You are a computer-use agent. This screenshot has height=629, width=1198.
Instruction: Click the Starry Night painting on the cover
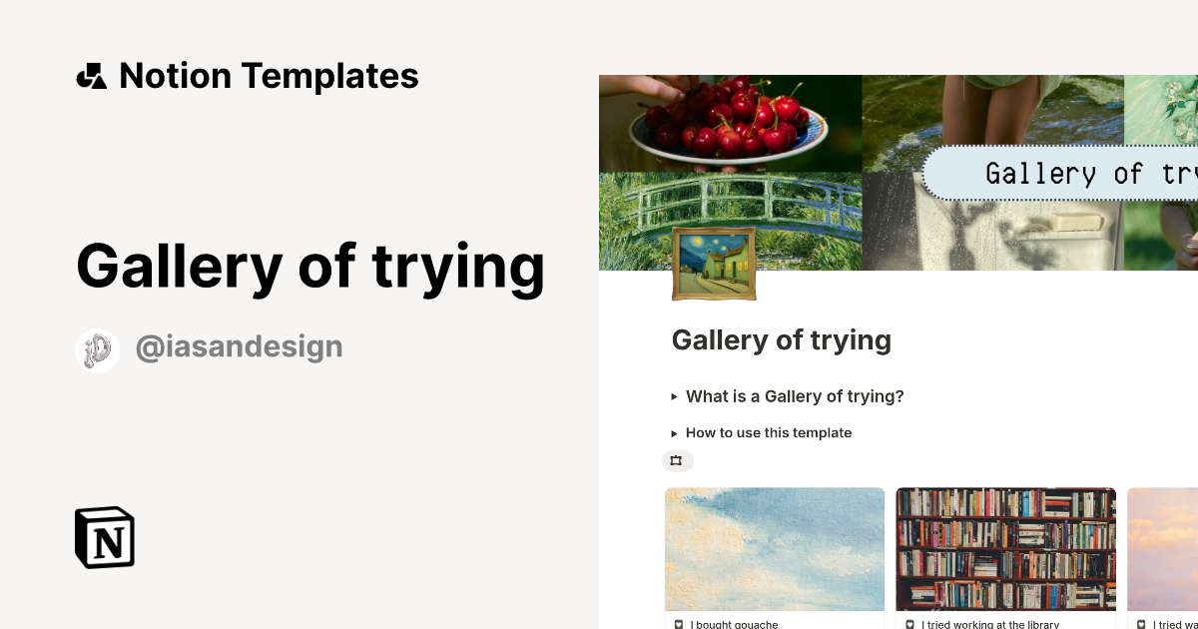[x=716, y=262]
